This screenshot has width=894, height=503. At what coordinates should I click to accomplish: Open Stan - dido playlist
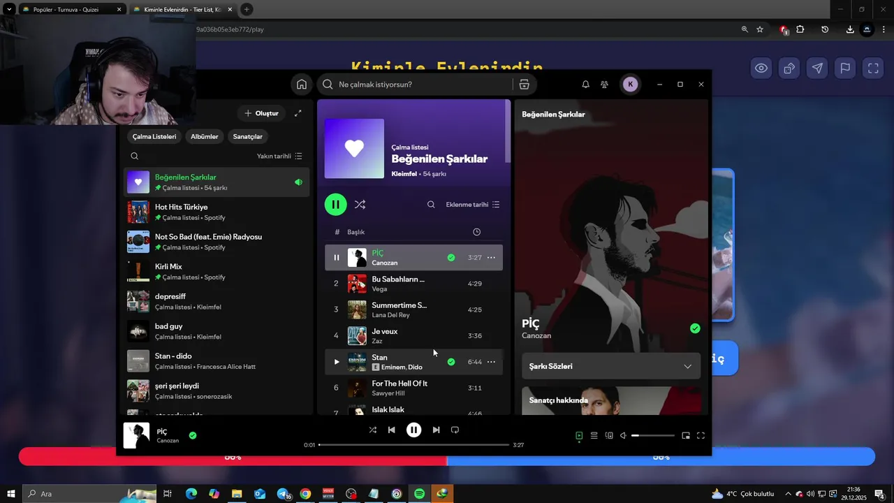tap(217, 361)
